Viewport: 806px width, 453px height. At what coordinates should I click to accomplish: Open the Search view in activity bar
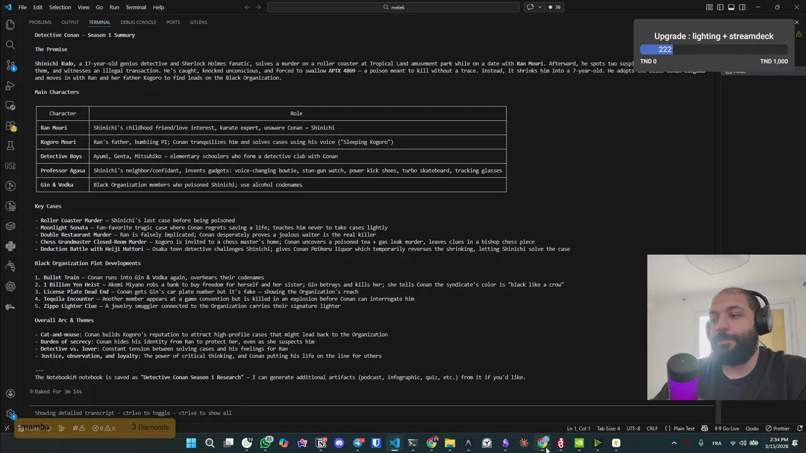tap(10, 45)
